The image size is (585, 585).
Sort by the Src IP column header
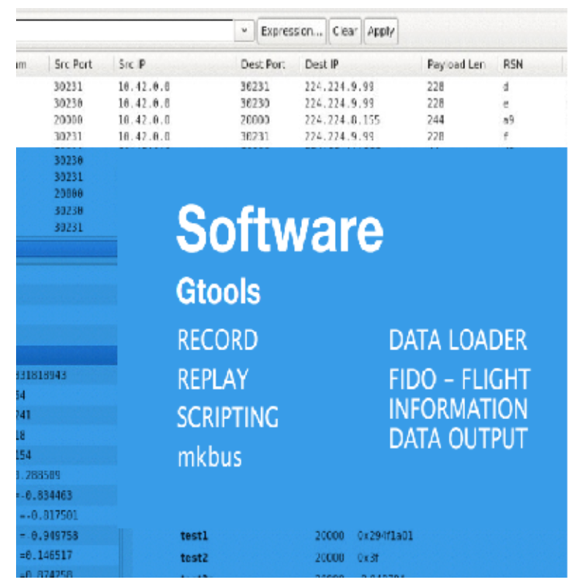pos(132,64)
